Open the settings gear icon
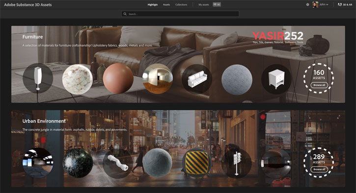Screen dimensions: 356x193 (x=307, y=4)
